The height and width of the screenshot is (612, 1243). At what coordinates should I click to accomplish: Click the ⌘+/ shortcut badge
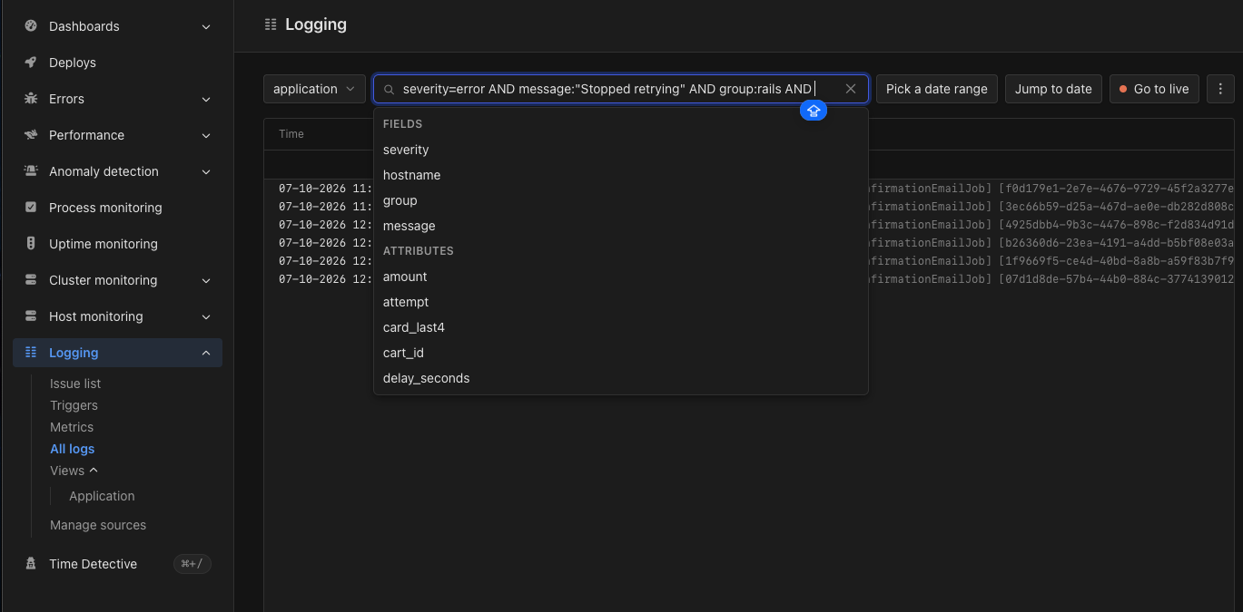192,564
